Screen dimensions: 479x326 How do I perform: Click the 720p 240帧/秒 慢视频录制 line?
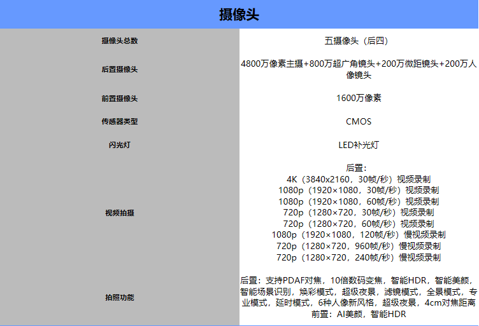click(x=359, y=257)
